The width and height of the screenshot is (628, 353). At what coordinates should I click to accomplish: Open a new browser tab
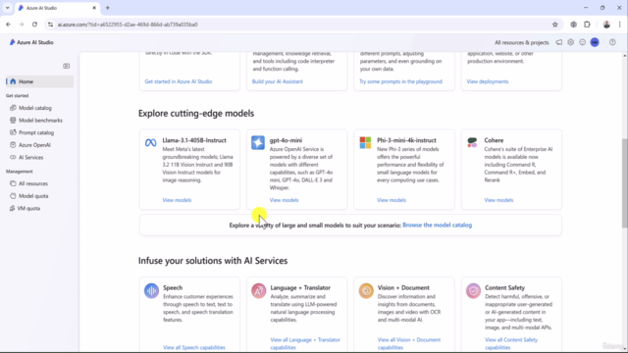click(x=107, y=8)
